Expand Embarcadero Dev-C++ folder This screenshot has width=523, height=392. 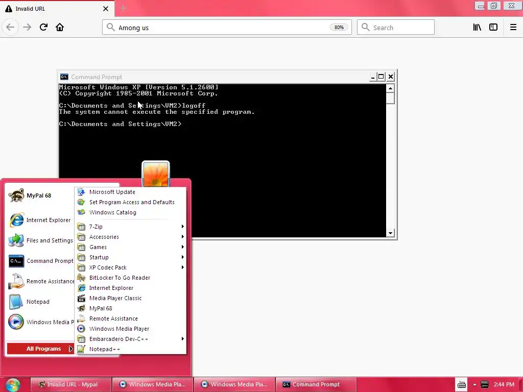click(x=130, y=339)
